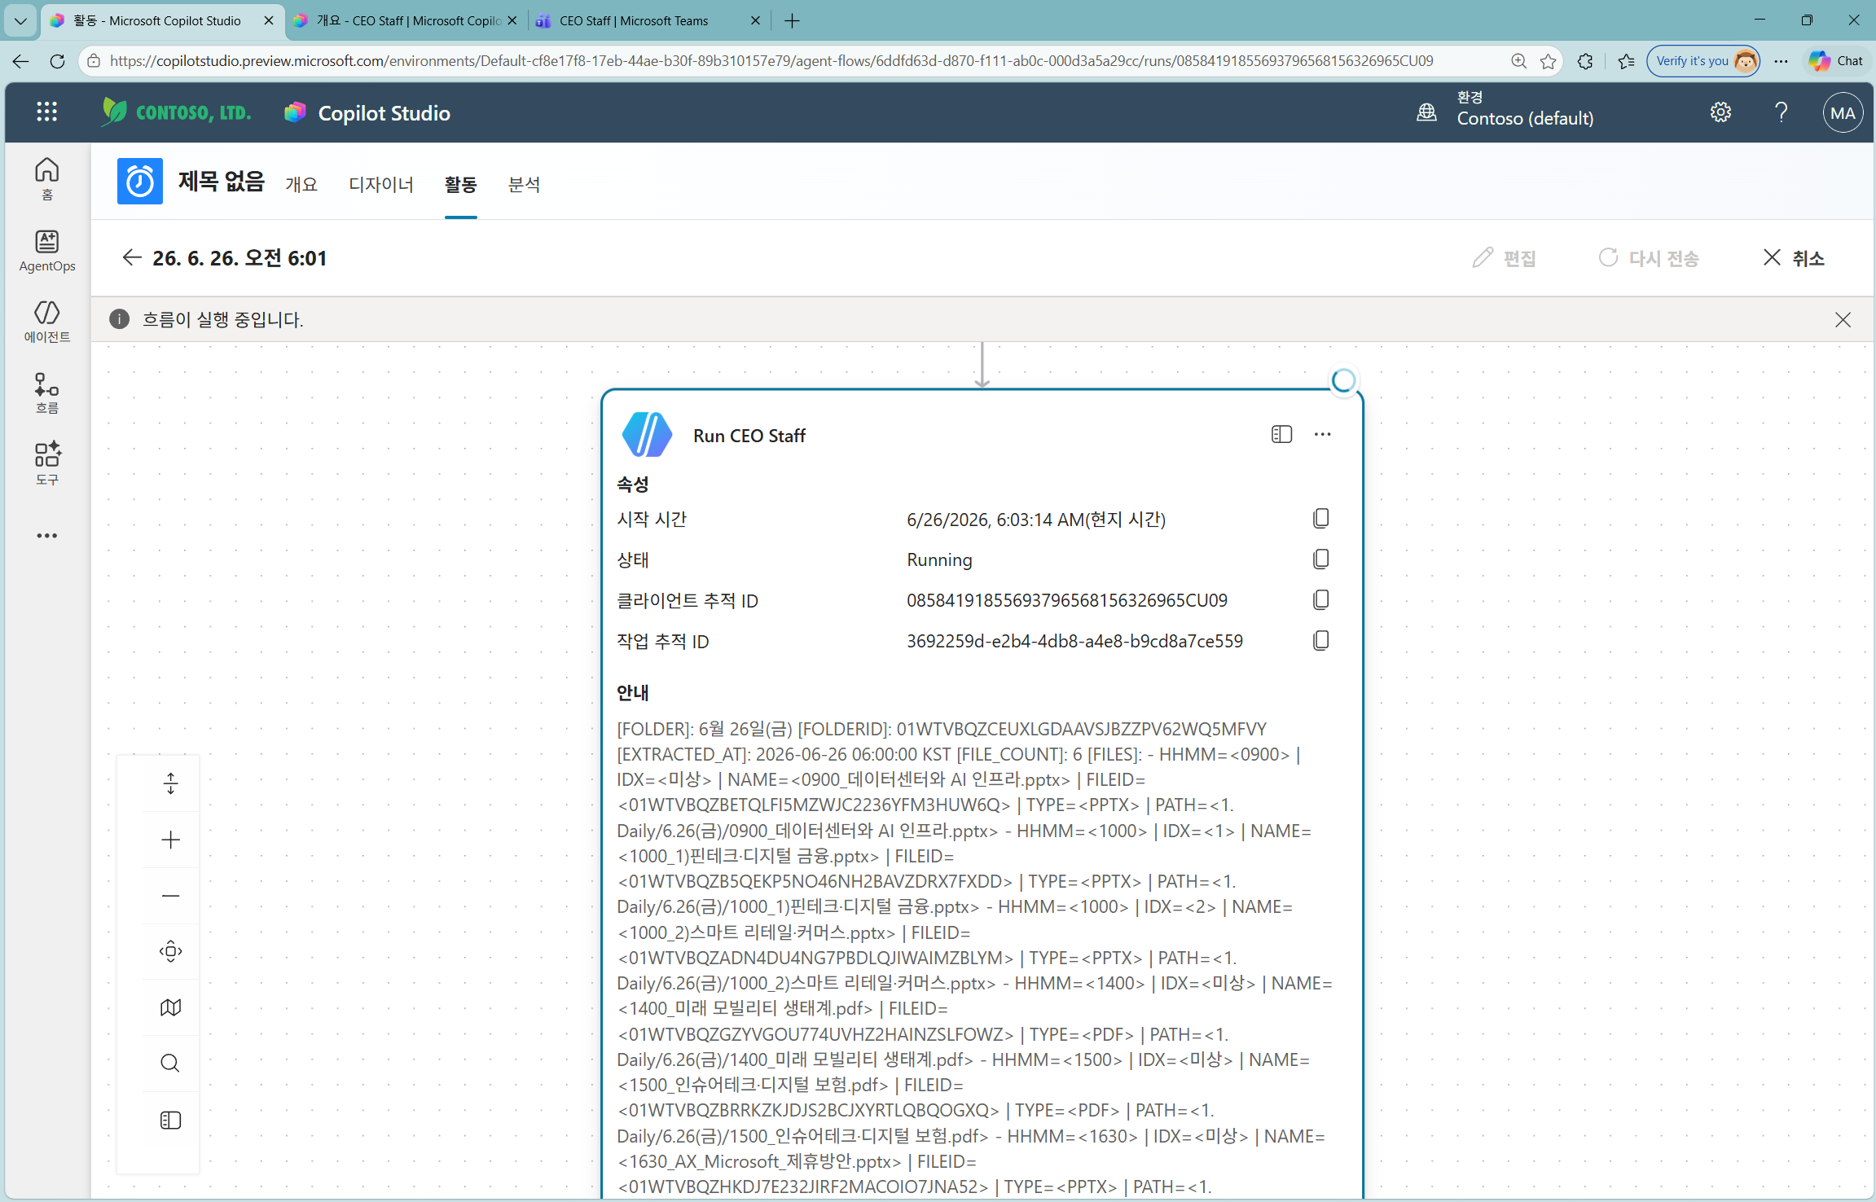Go to Home in left sidebar
Viewport: 1876px width, 1202px height.
click(47, 178)
